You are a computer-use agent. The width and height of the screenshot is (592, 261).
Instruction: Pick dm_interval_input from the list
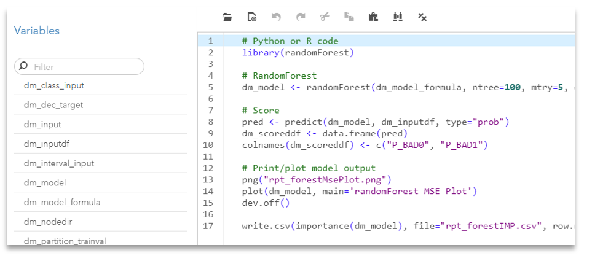pos(59,163)
